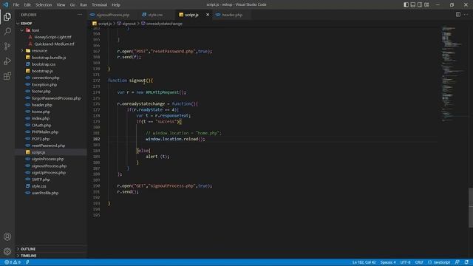The image size is (473, 266).
Task: Open the Selection menu
Action: click(x=44, y=5)
